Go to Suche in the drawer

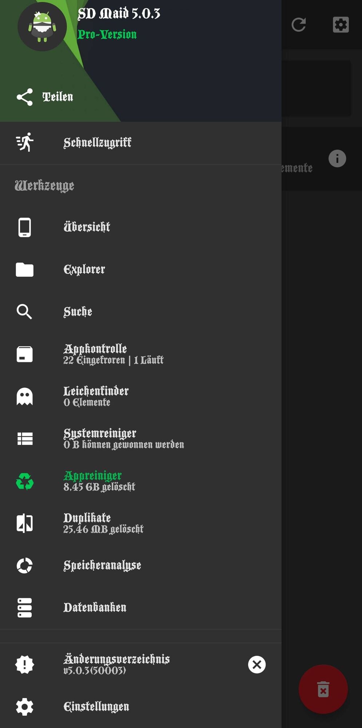tap(78, 312)
